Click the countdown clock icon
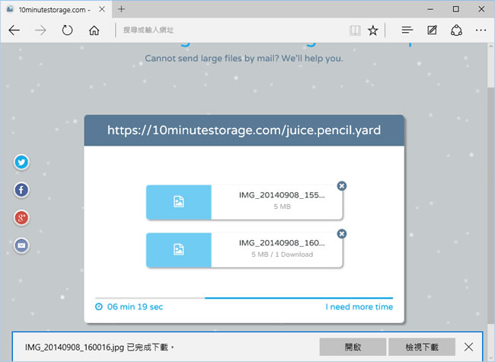Viewport: 495px width, 362px height. [99, 306]
